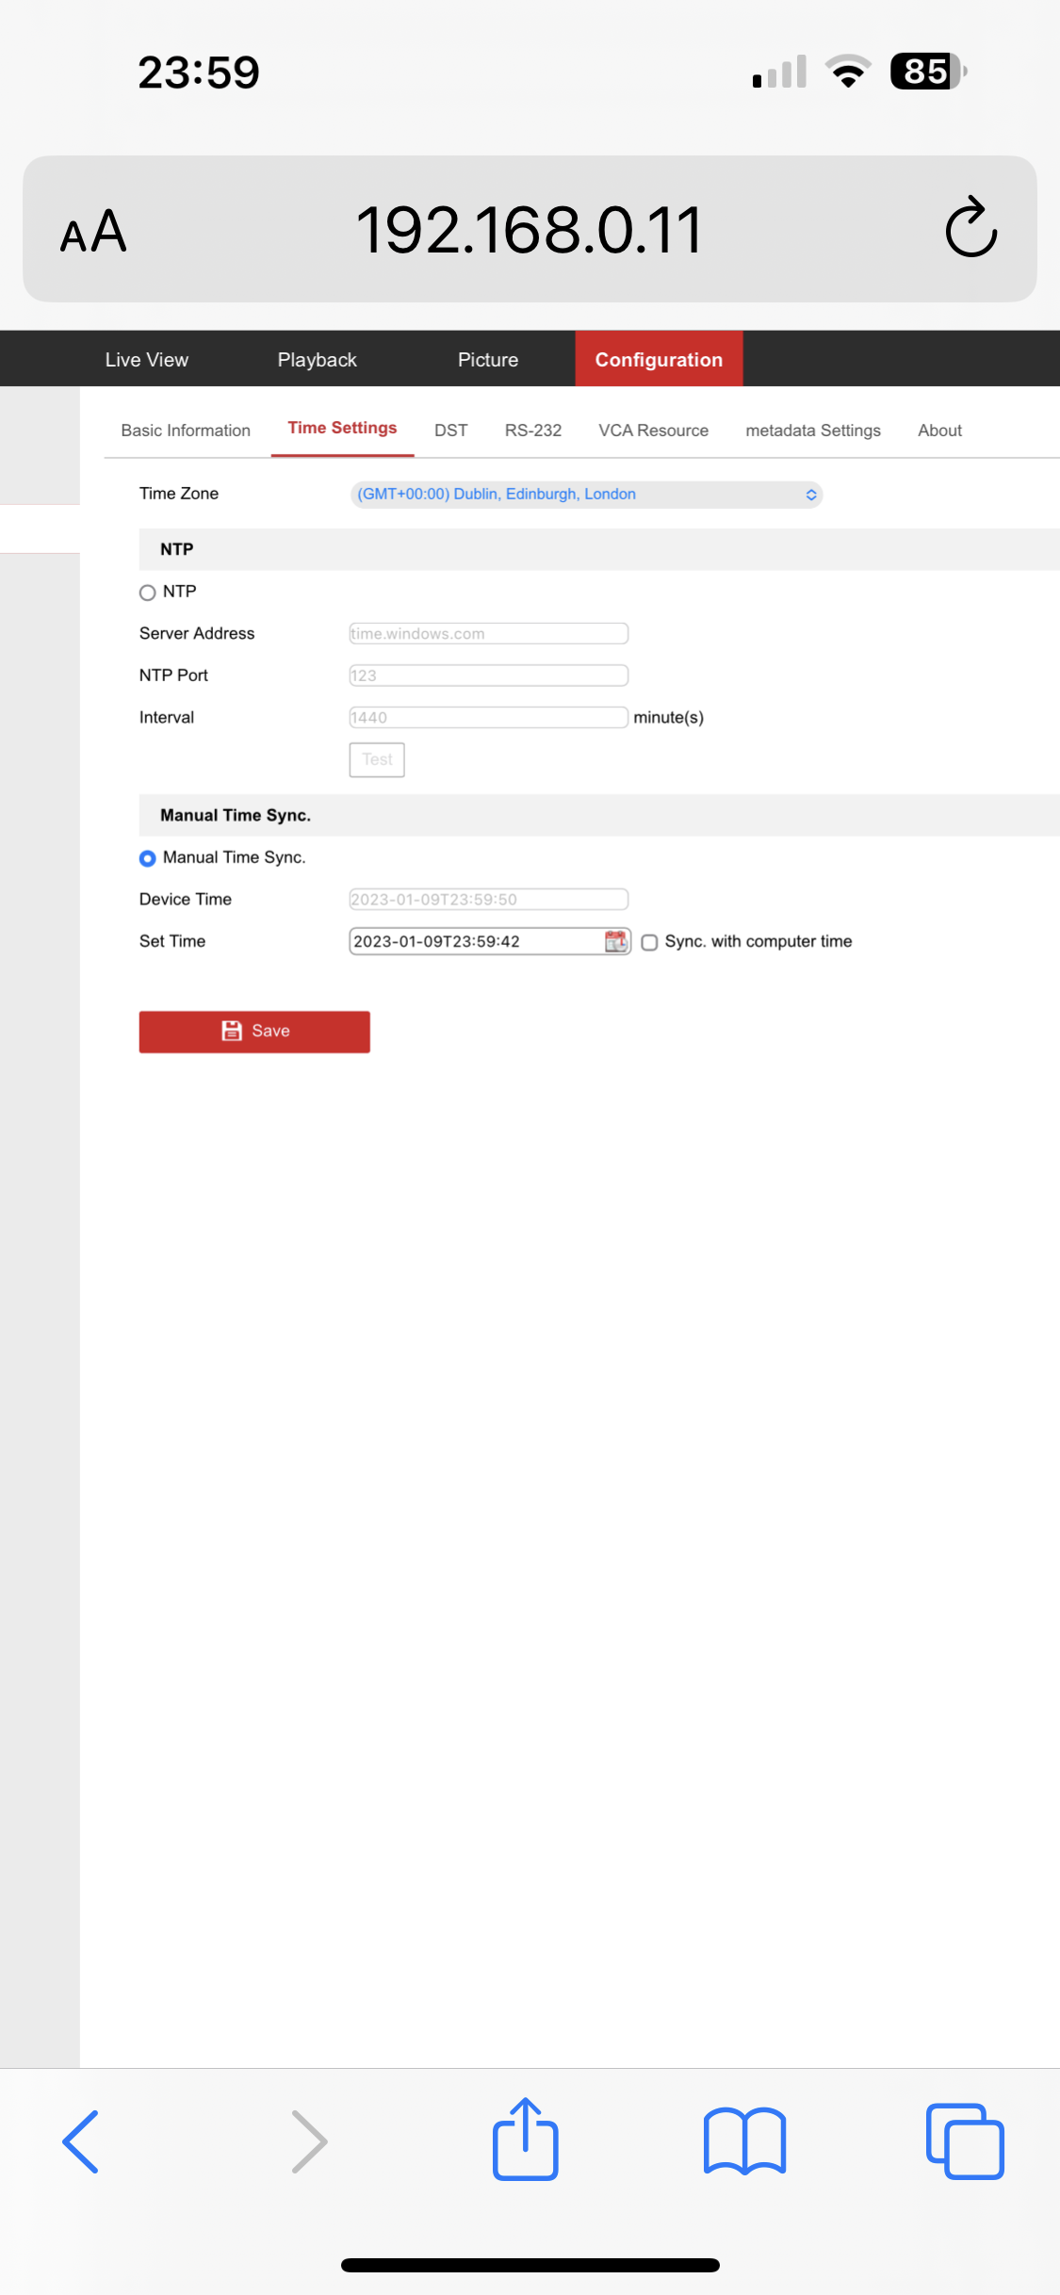Open the Basic Information tab
The height and width of the screenshot is (2295, 1060).
tap(186, 431)
